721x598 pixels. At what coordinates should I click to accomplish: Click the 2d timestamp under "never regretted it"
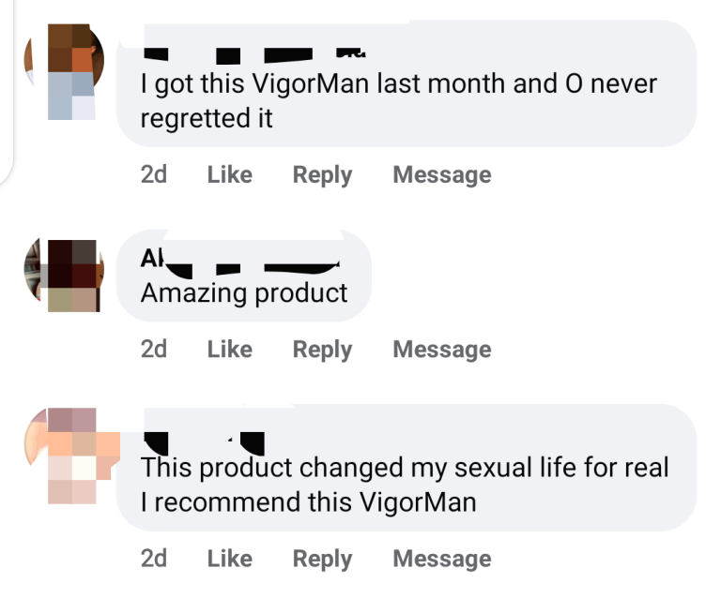click(x=154, y=175)
